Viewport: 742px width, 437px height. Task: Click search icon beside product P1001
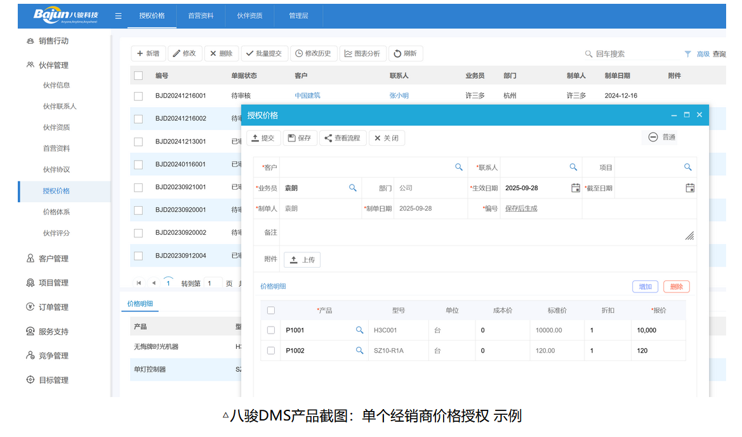[x=359, y=330]
